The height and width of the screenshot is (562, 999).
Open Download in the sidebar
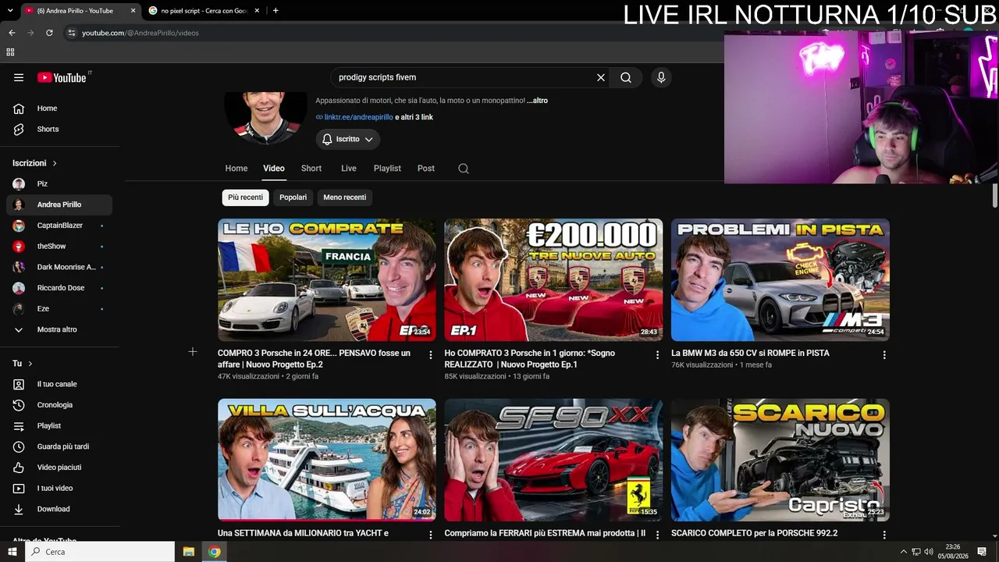point(59,509)
